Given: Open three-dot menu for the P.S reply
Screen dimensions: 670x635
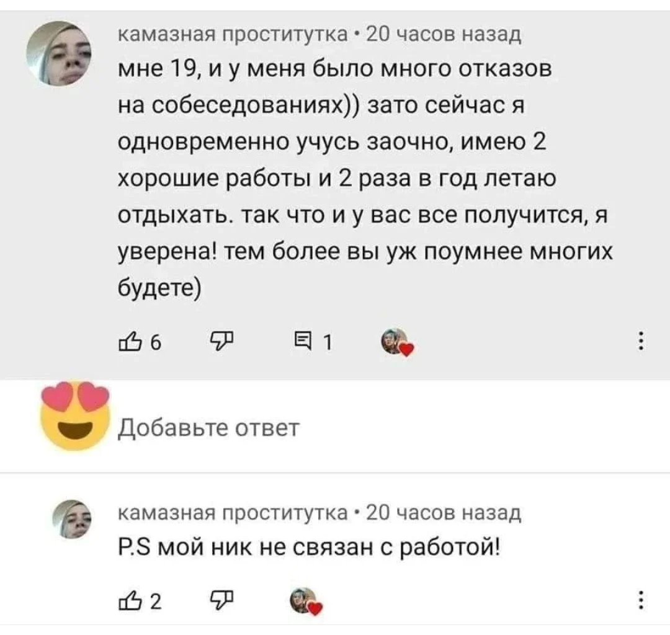Looking at the screenshot, I should coord(640,601).
